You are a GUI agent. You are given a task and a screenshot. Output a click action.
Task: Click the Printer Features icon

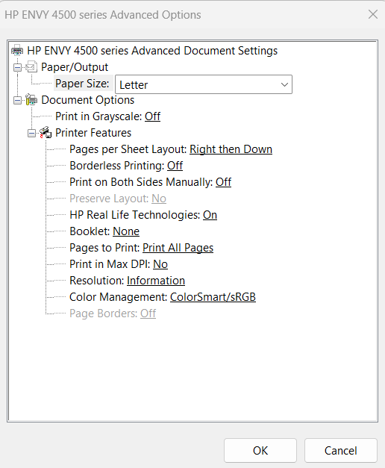click(46, 133)
